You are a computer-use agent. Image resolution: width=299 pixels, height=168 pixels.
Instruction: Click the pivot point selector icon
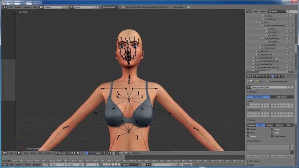pyautogui.click(x=78, y=153)
